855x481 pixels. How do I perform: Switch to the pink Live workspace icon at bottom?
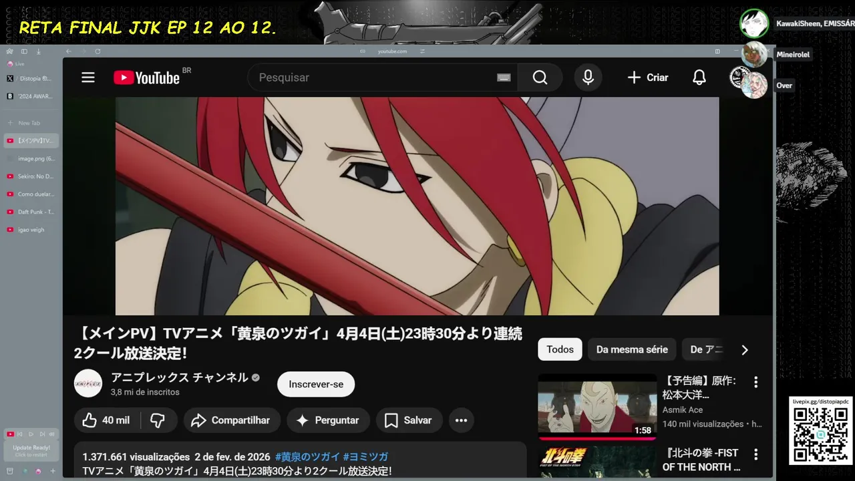(x=38, y=471)
